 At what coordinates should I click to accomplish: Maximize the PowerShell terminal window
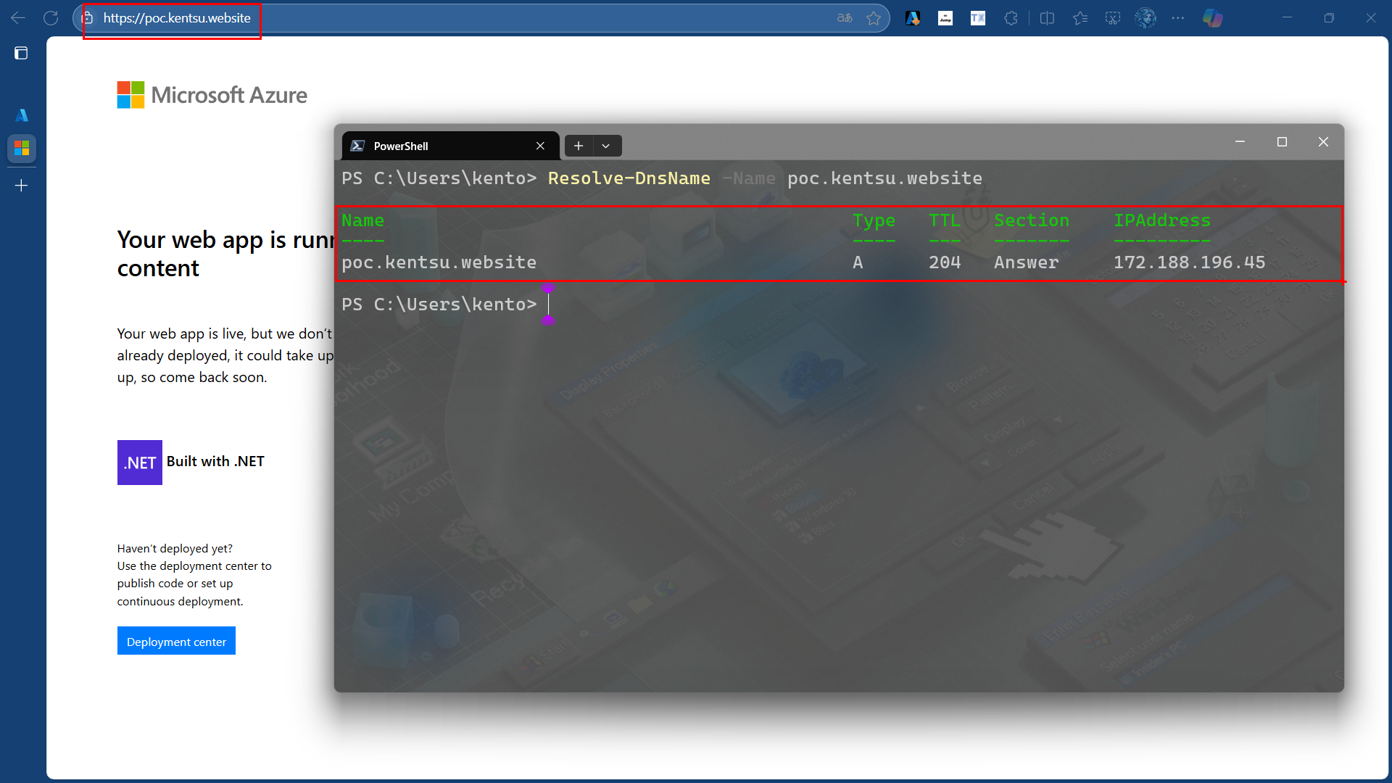tap(1282, 142)
